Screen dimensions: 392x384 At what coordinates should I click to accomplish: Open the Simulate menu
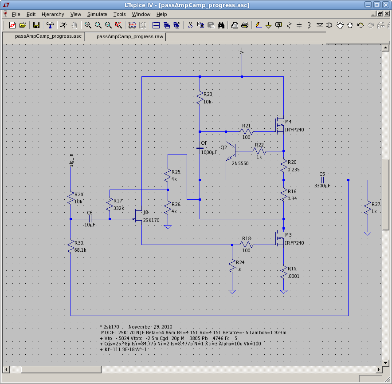(97, 14)
